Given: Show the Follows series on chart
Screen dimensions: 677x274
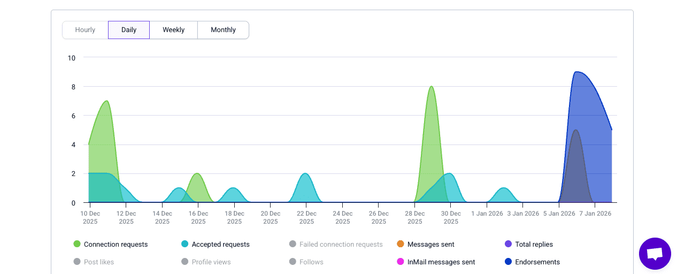Looking at the screenshot, I should [x=311, y=262].
